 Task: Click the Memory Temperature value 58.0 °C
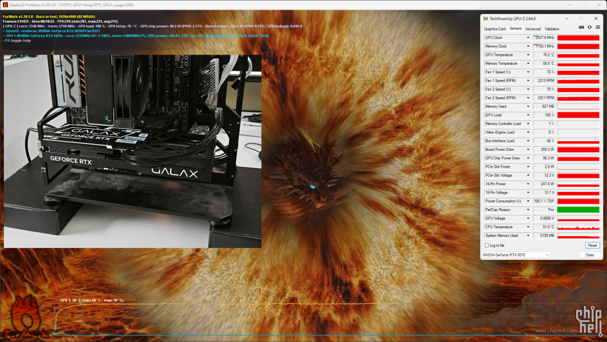(544, 64)
